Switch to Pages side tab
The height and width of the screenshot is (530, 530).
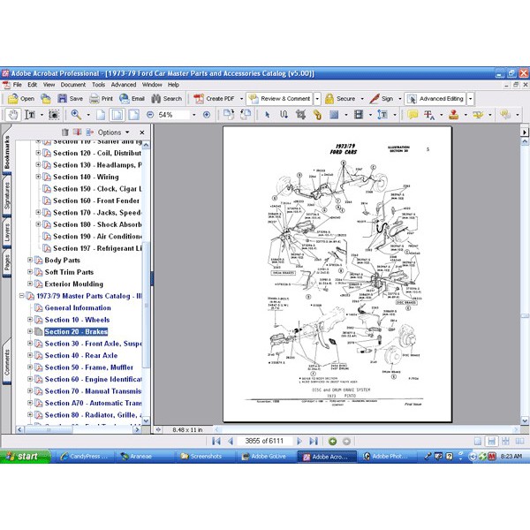coord(7,262)
